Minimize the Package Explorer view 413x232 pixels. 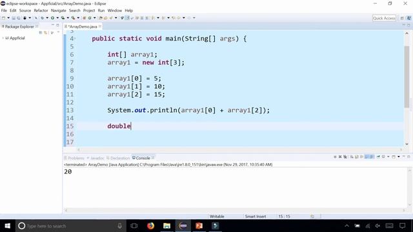(53, 25)
